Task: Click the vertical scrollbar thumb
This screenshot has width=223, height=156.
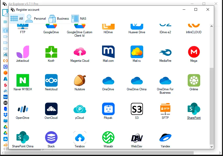Action: [212, 106]
